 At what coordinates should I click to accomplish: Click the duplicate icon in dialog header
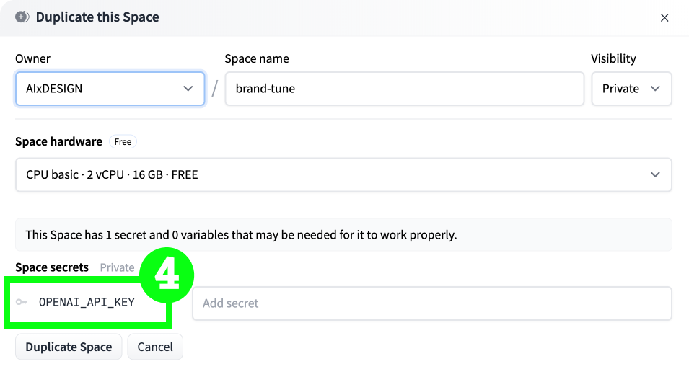pos(22,17)
